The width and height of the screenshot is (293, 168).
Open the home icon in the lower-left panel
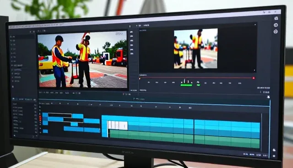[13, 99]
